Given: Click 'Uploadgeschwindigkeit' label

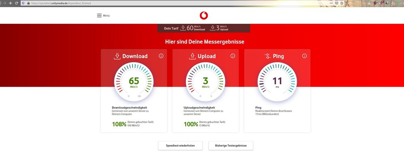Looking at the screenshot, I should point(200,108).
